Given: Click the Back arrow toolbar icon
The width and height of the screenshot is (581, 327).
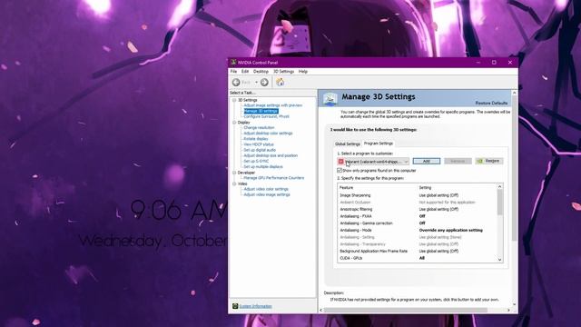Looking at the screenshot, I should coord(236,83).
